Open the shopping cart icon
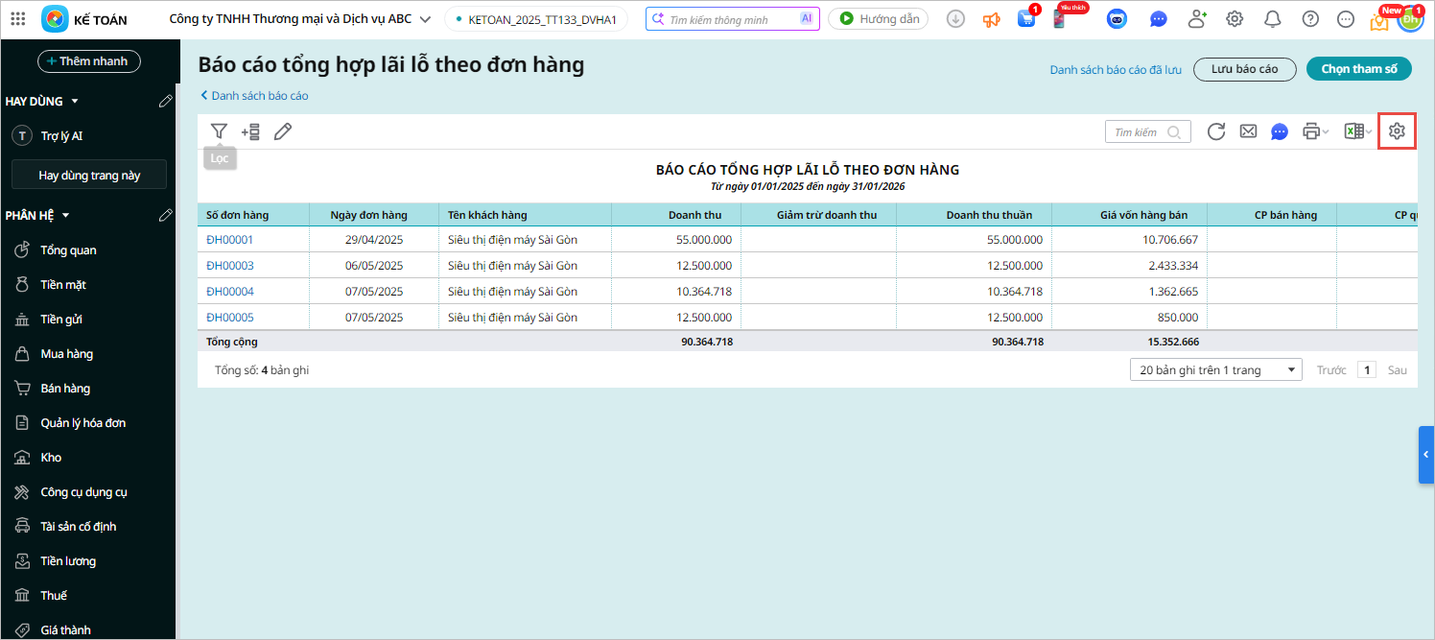Image resolution: width=1435 pixels, height=640 pixels. 1026,19
